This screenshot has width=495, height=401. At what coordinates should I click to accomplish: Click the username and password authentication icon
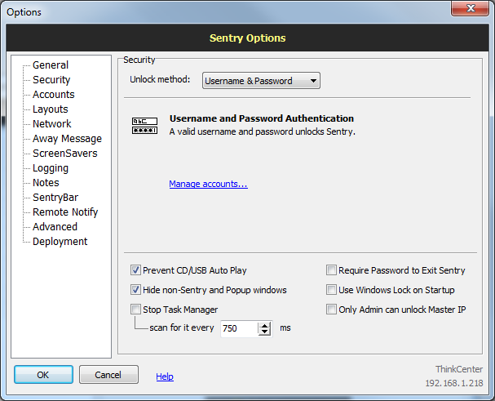pyautogui.click(x=144, y=126)
